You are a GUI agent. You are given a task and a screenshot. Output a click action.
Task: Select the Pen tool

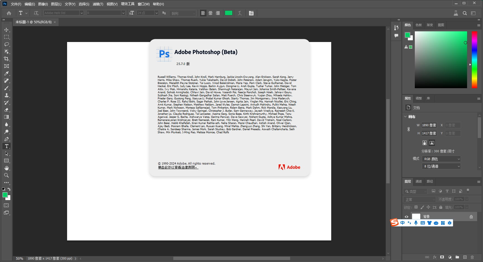(x=6, y=139)
